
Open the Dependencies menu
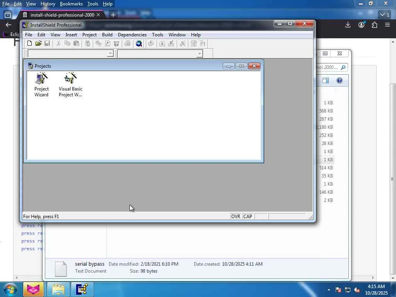pos(132,34)
